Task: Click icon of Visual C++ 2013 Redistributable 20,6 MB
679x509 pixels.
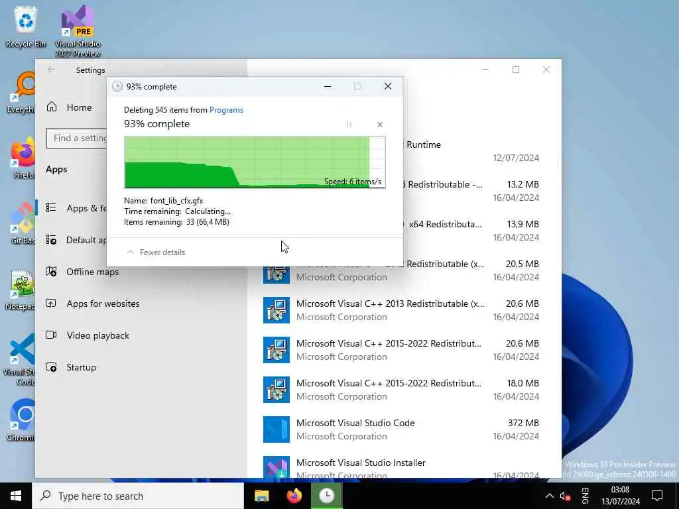Action: point(277,310)
